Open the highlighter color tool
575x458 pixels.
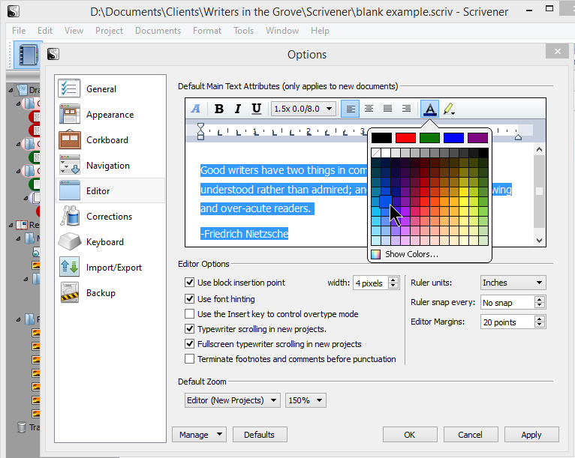point(449,109)
